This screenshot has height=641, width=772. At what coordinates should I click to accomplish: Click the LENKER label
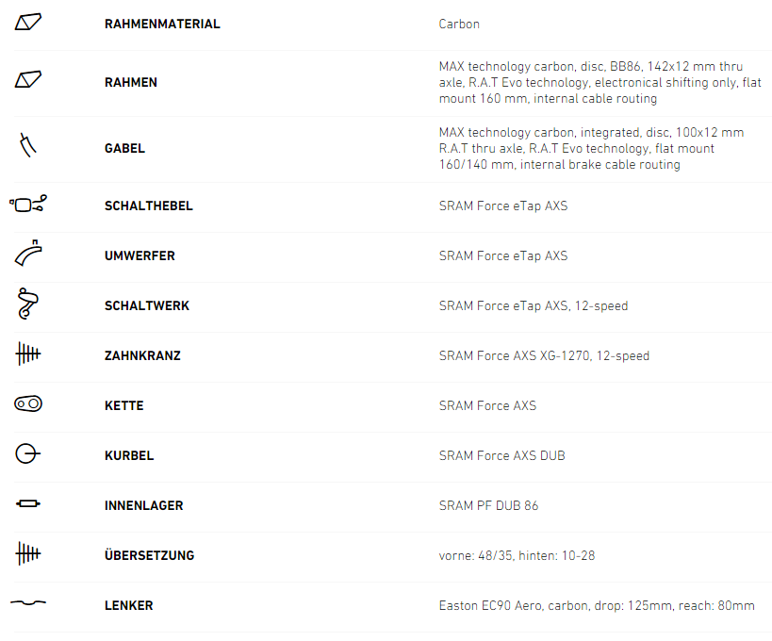coord(128,606)
